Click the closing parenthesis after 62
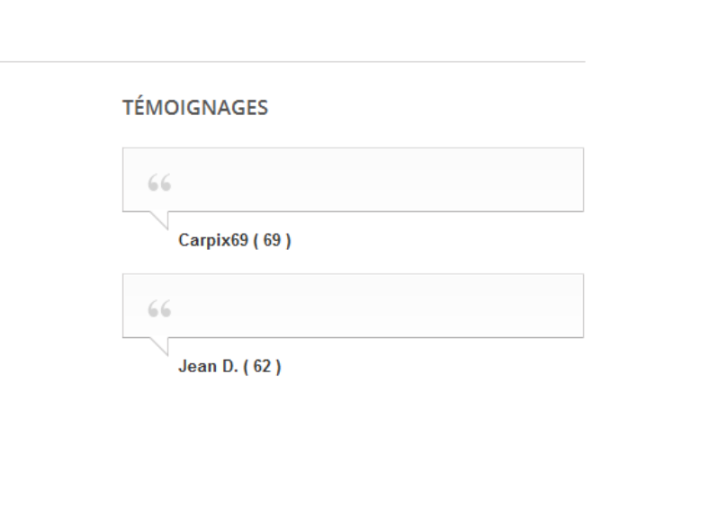709x508 pixels. point(278,367)
